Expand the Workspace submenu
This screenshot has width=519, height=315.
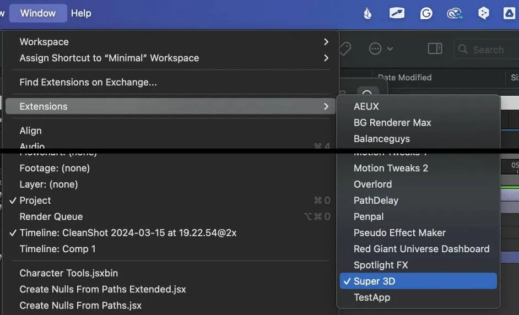[170, 42]
